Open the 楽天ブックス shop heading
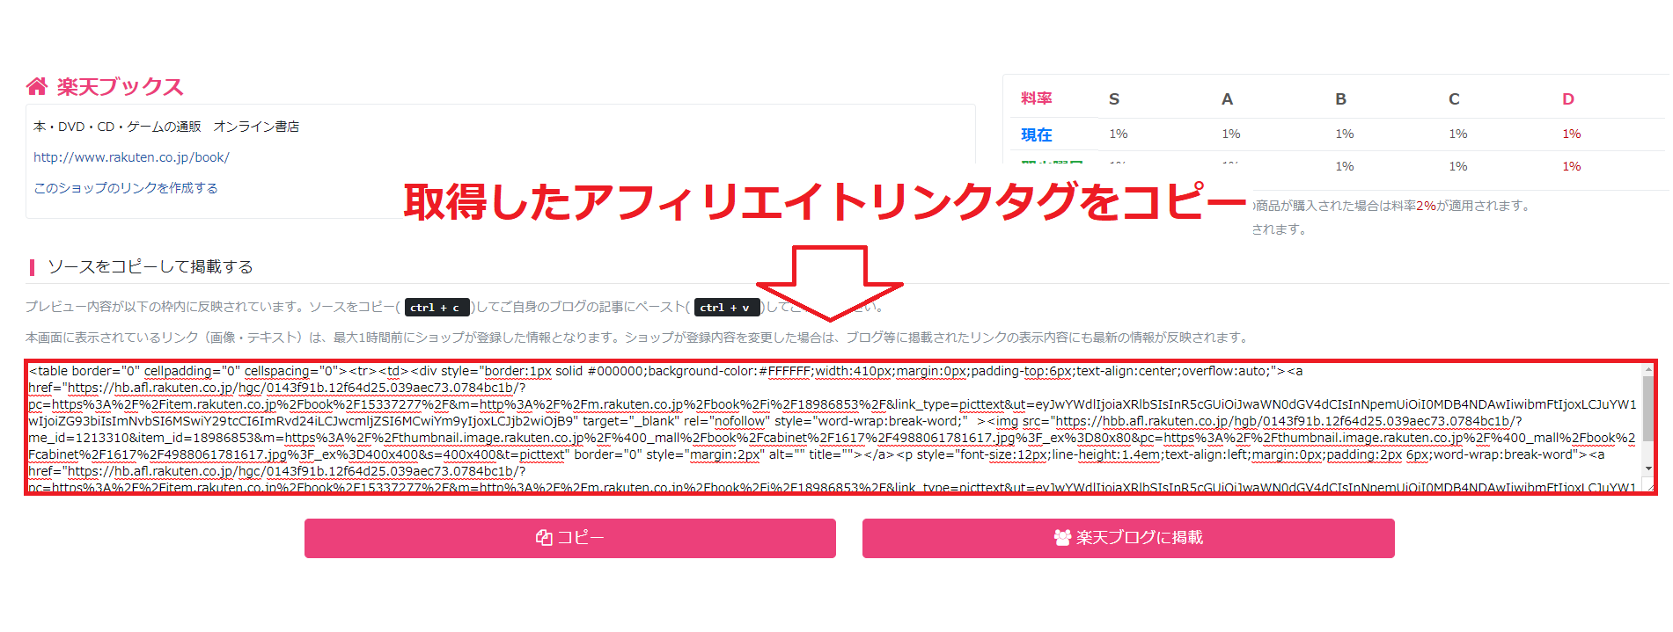The image size is (1673, 632). pyautogui.click(x=120, y=86)
